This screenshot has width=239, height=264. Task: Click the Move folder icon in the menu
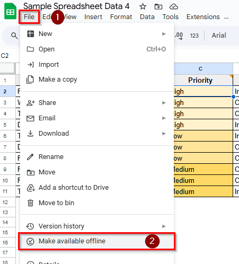(31, 172)
